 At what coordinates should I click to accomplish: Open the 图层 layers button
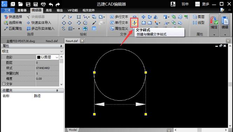click(x=199, y=17)
